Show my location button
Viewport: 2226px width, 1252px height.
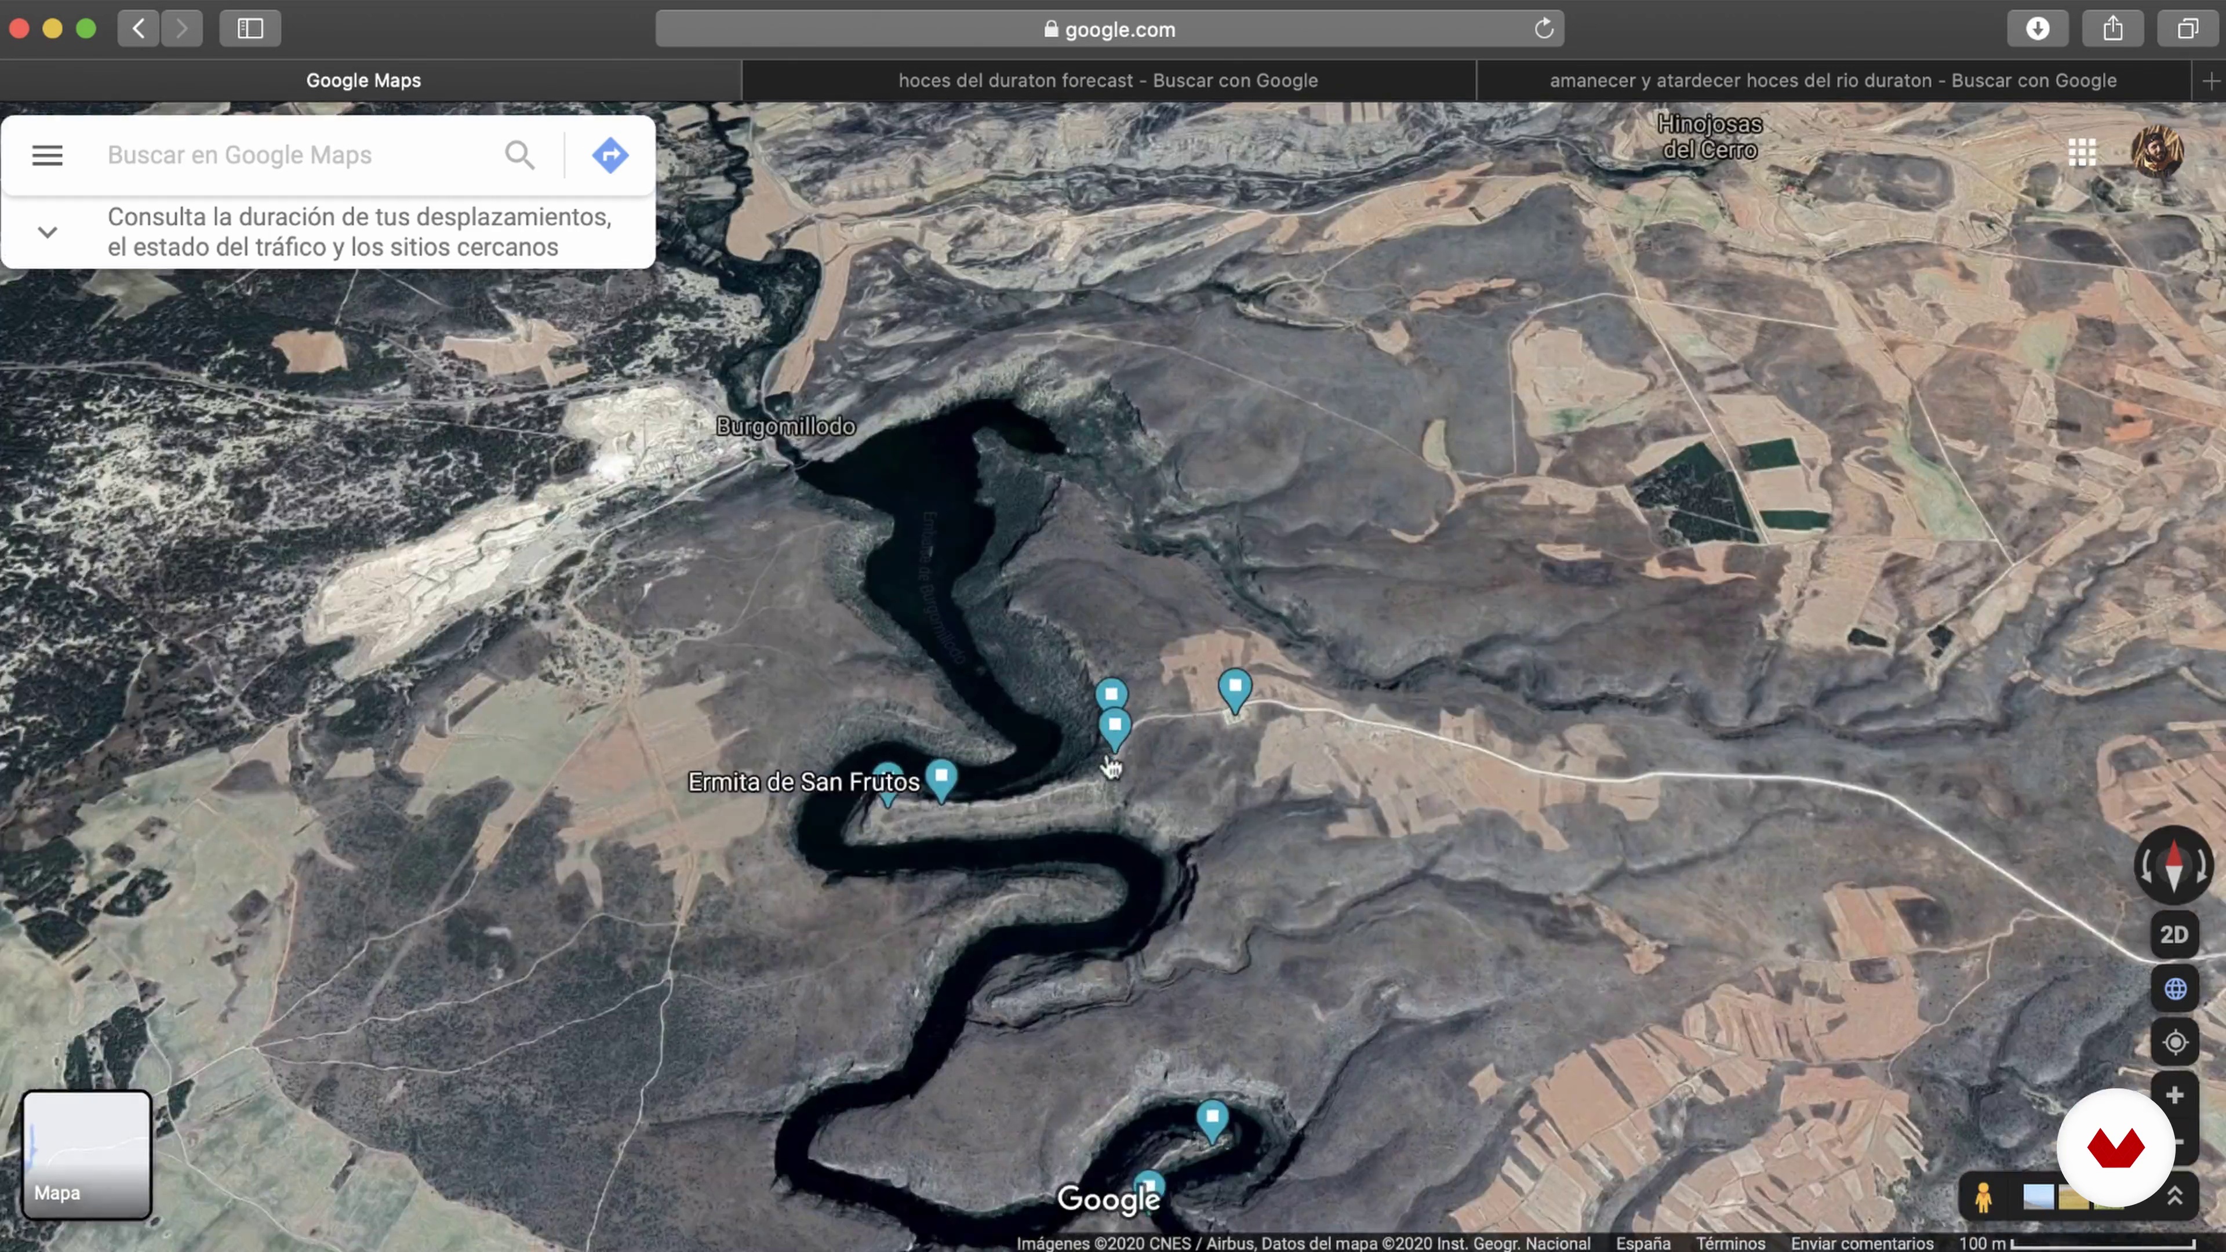[x=2175, y=1042]
